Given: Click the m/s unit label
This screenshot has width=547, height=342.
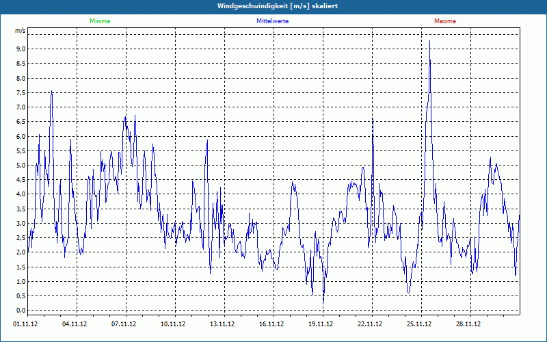Looking at the screenshot, I should pos(21,31).
